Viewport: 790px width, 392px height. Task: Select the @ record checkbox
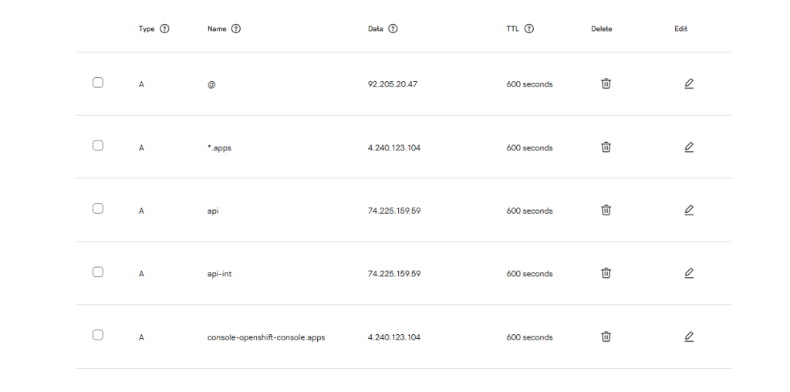coord(98,83)
